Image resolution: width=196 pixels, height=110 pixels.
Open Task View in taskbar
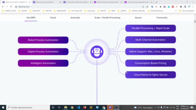[x=59, y=107]
